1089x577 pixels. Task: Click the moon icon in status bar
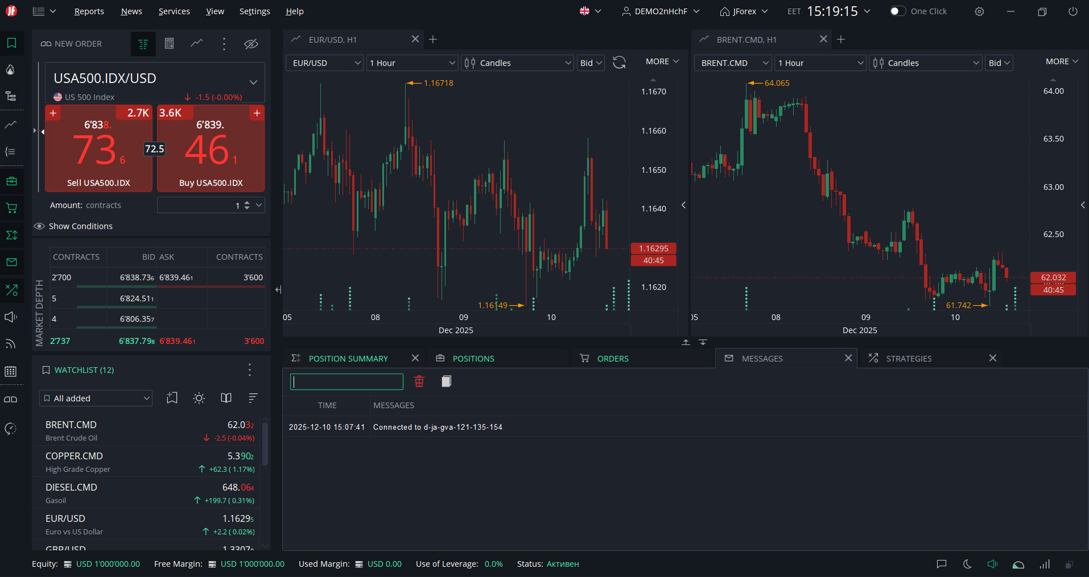click(x=967, y=564)
